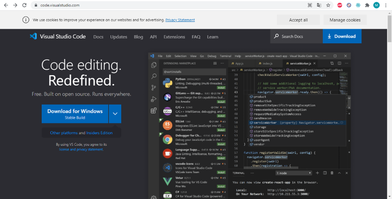Click the browser forward arrow
Image resolution: width=392 pixels, height=199 pixels.
coord(15,5)
